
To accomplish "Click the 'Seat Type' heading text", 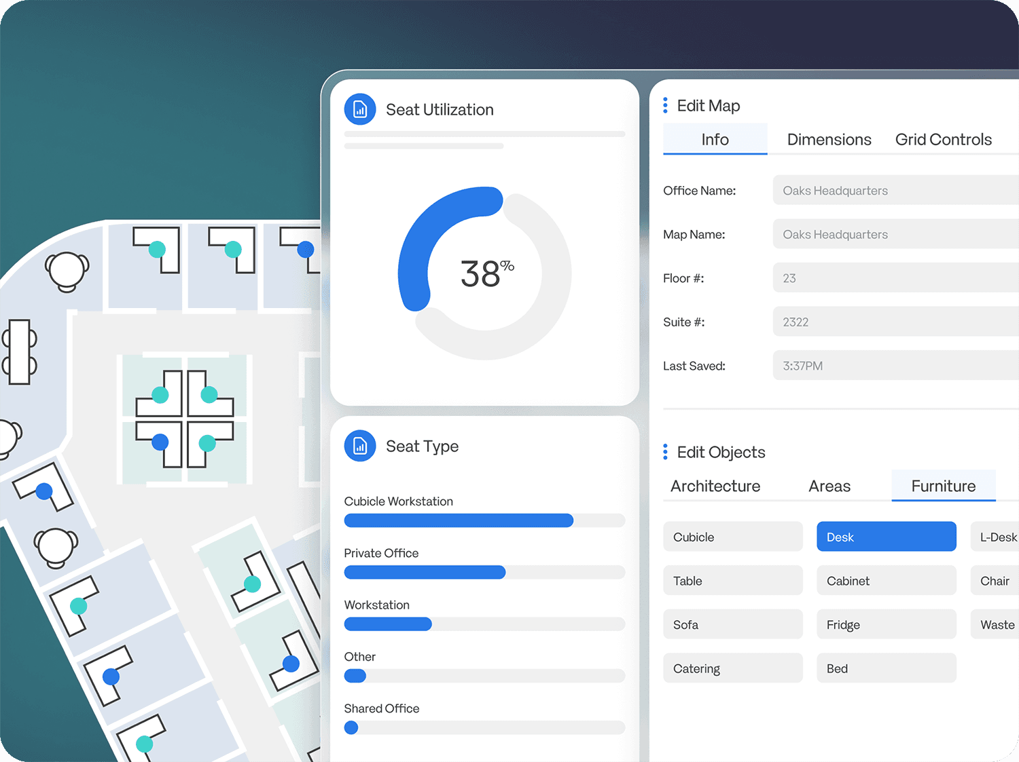I will [x=422, y=446].
